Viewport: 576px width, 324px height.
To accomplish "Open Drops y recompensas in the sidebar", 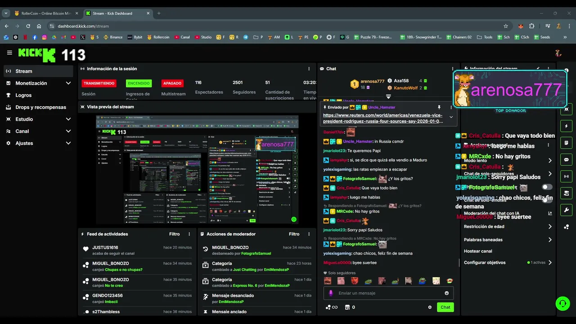I will pos(38,107).
